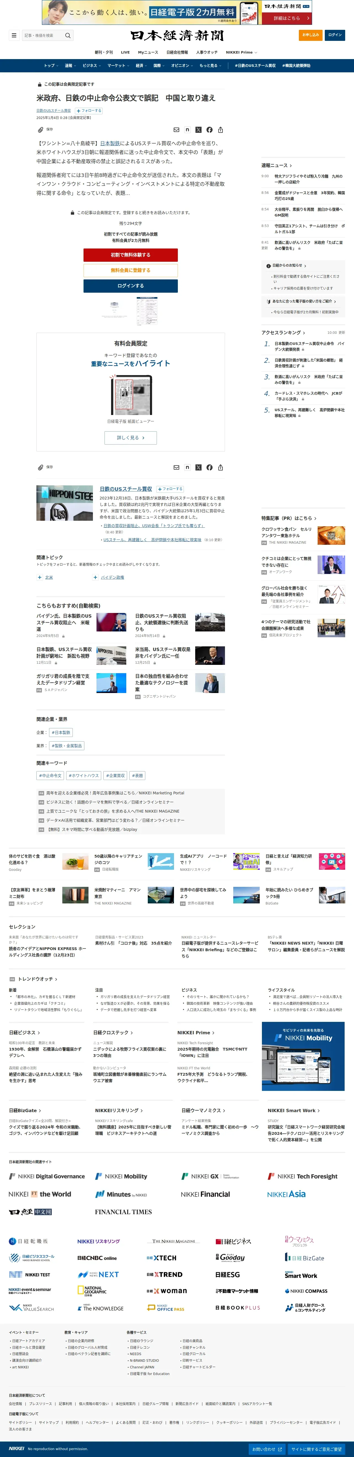Open the 日経中文网 logo link

point(31,1212)
